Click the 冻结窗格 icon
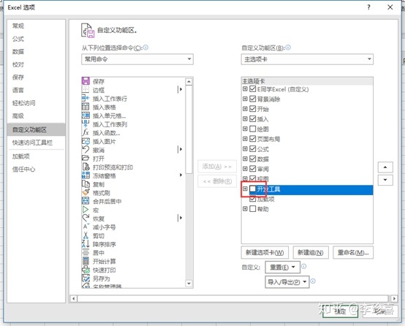 tap(86, 175)
